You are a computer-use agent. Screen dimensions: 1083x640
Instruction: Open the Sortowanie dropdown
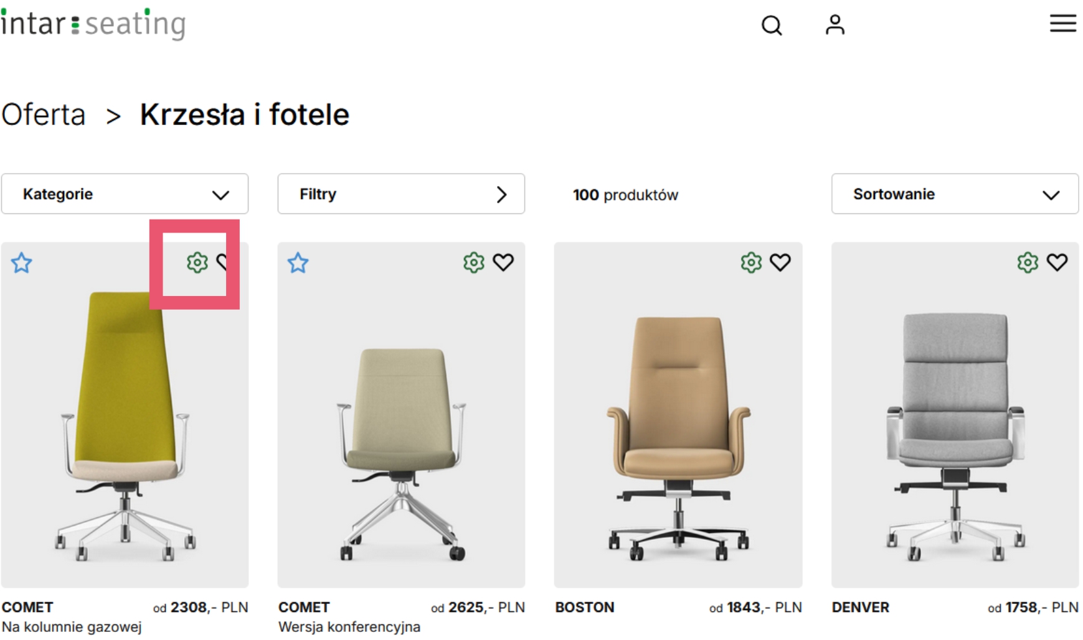tap(954, 194)
